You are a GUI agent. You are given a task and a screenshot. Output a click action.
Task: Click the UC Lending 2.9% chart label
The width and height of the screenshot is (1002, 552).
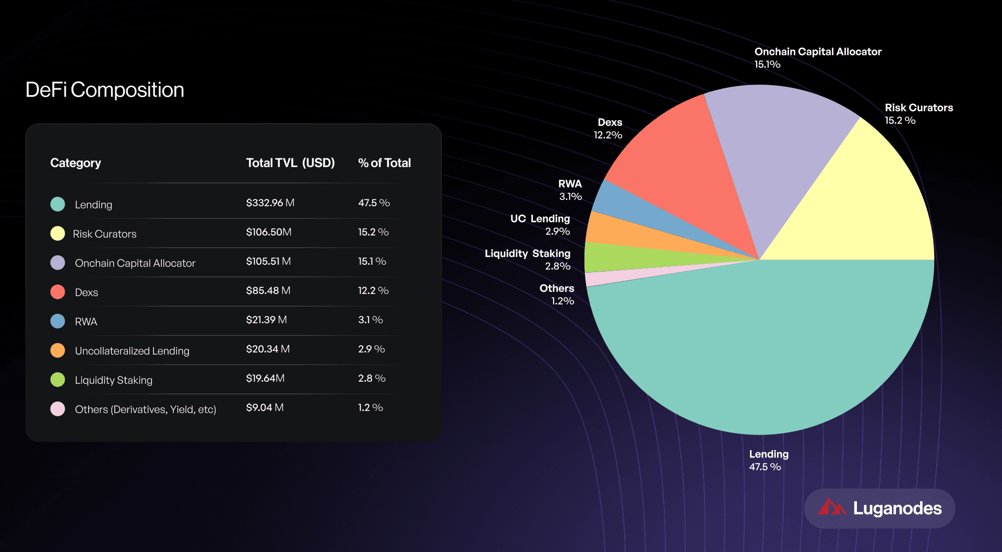(x=540, y=225)
